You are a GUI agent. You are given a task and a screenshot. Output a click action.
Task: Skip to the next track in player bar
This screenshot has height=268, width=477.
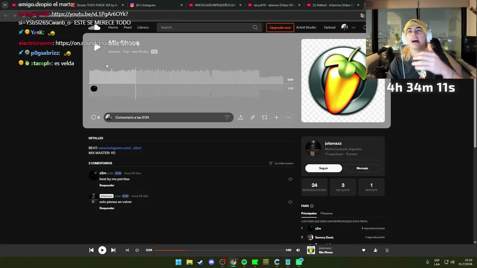(x=113, y=250)
